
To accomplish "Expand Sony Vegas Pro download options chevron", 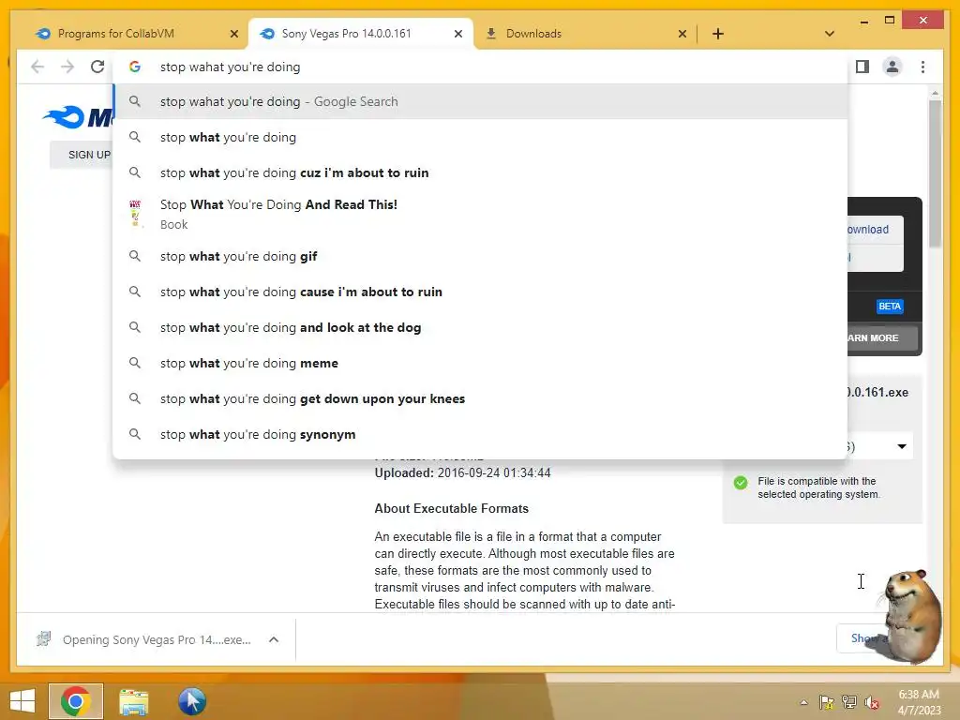I will [x=274, y=639].
